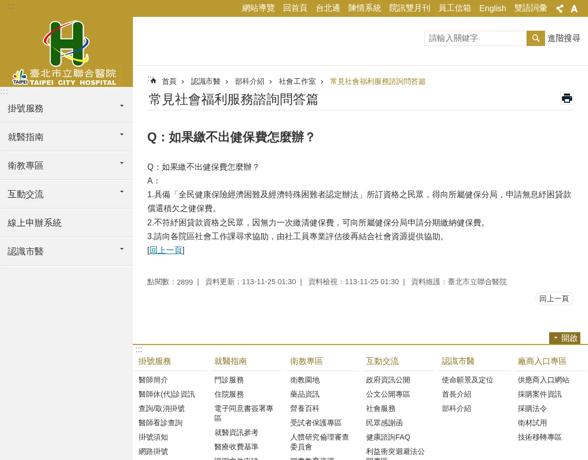Click the inline [回上一頁] link
This screenshot has width=588, height=460.
point(166,250)
